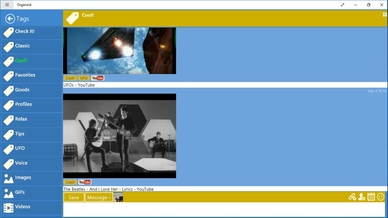Click the YouTube icon under UFO video
This screenshot has height=218, width=388.
click(98, 78)
